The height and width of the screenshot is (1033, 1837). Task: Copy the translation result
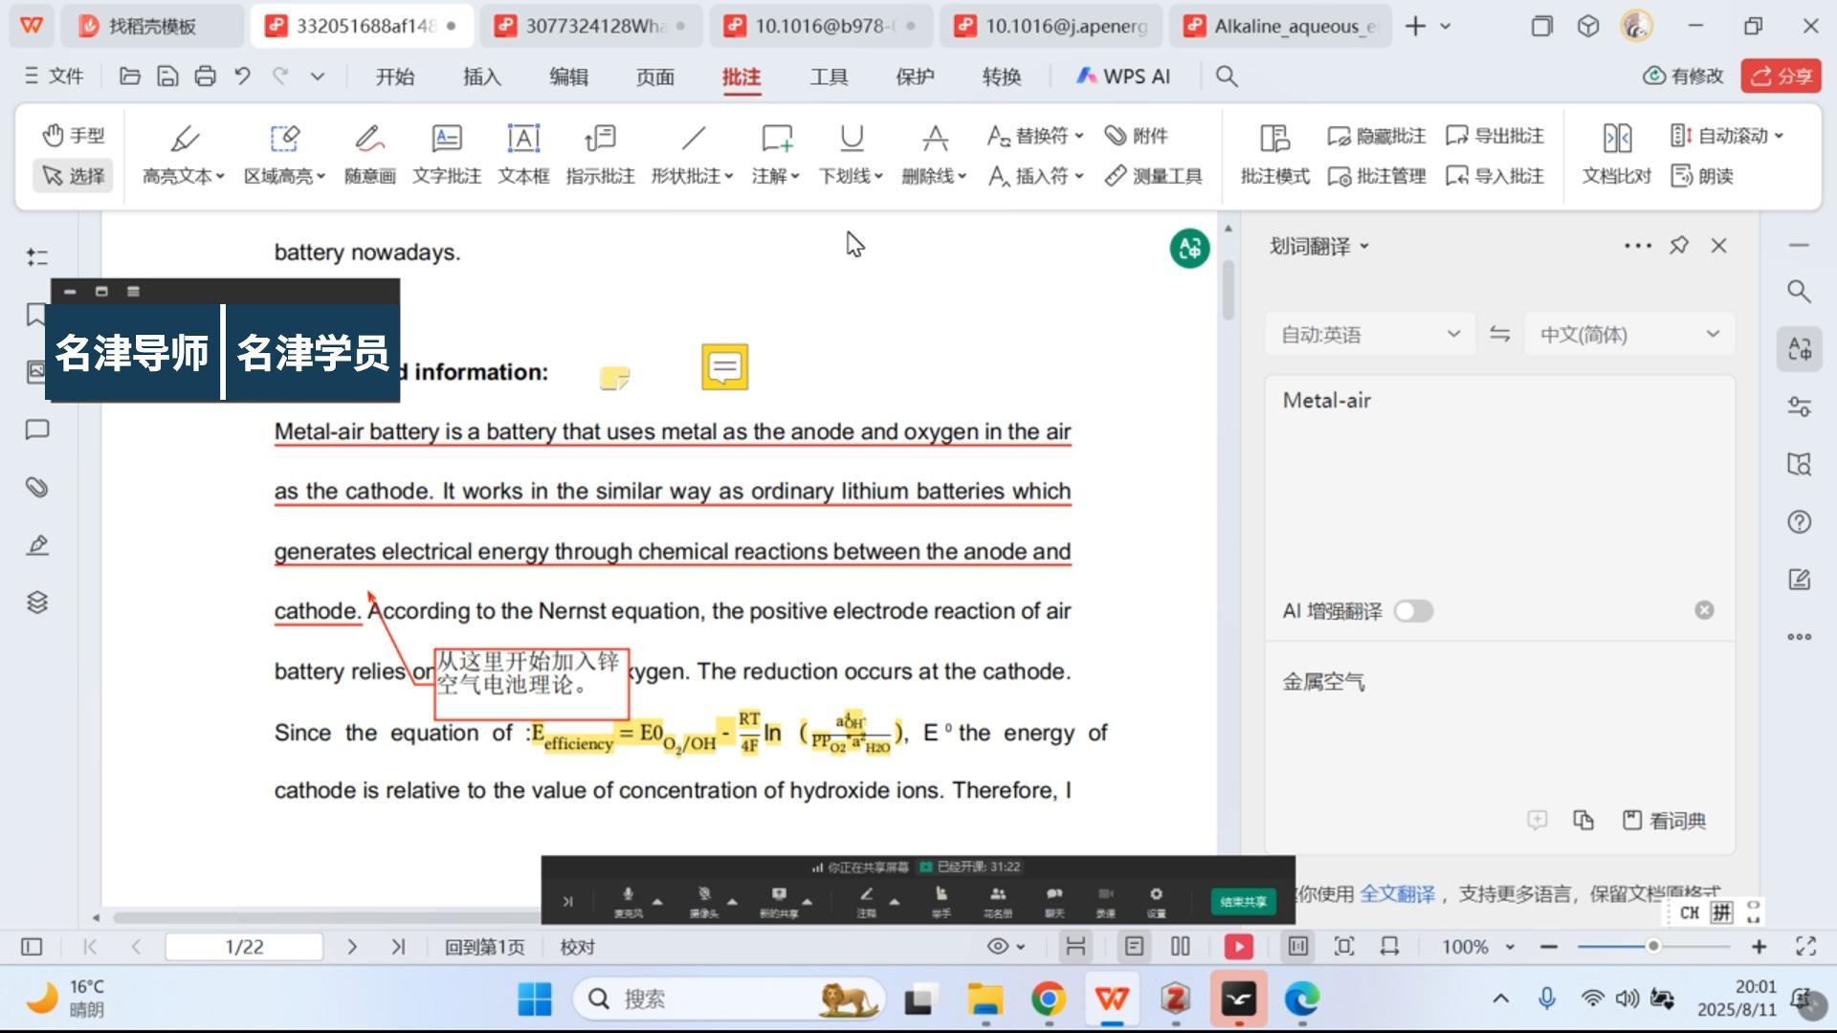click(1583, 821)
